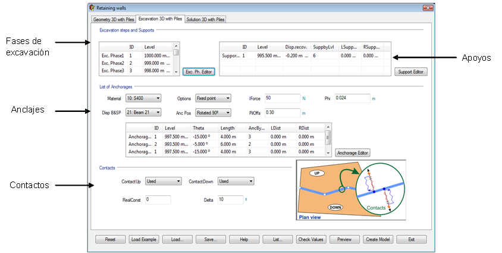This screenshot has height=253, width=502.
Task: Click Create Model button
Action: (x=378, y=239)
